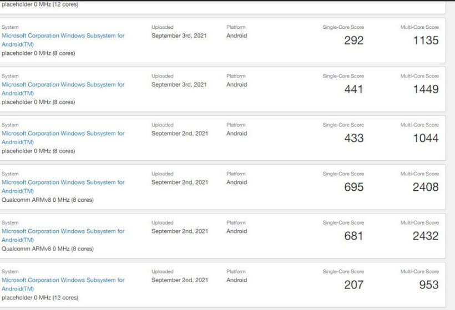
Task: Click the single-core score value 207
Action: point(353,284)
